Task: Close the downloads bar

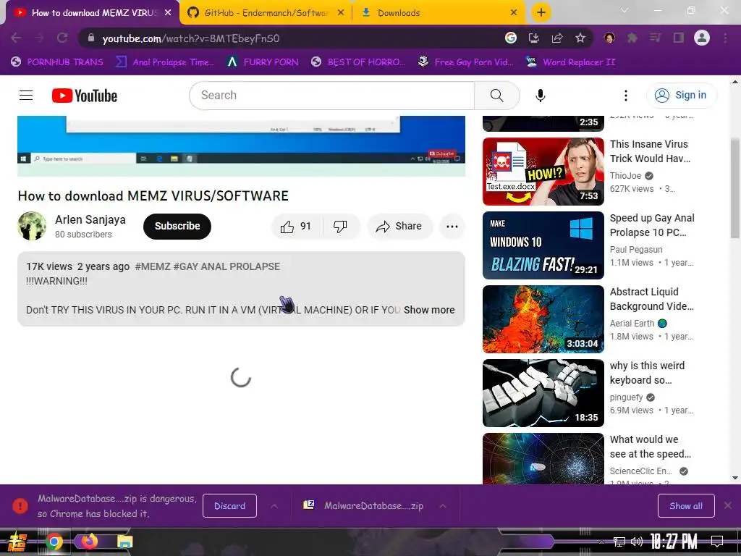Action: (x=728, y=506)
